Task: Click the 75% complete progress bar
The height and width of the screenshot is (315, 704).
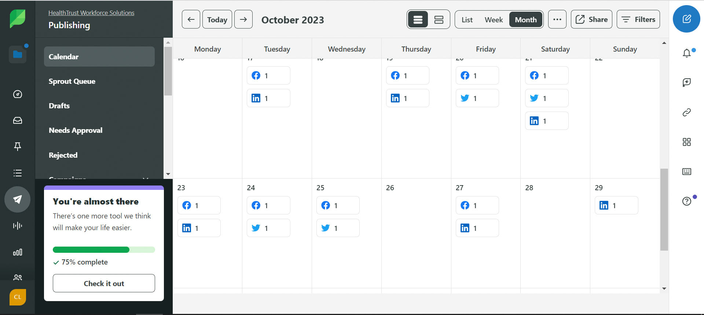Action: click(104, 250)
